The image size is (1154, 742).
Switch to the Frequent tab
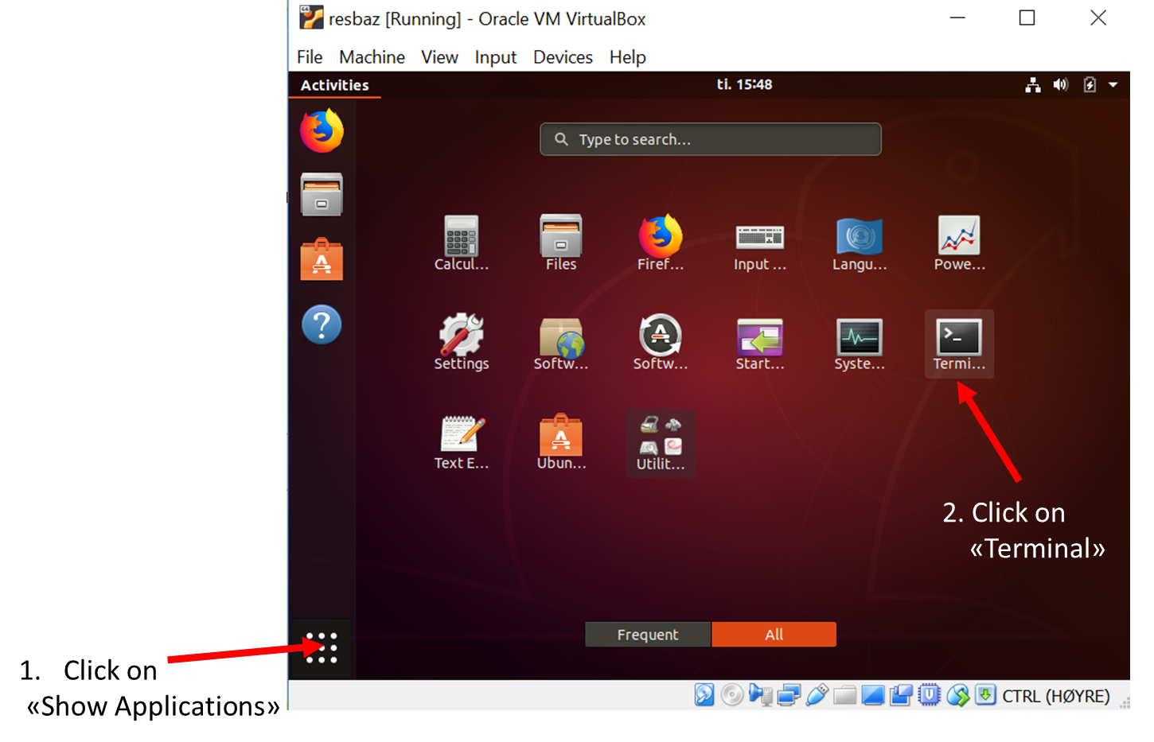pyautogui.click(x=648, y=635)
